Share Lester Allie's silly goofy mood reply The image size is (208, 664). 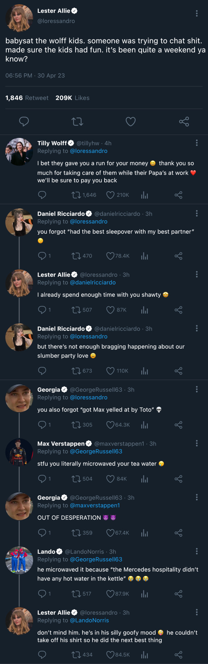coord(178,655)
